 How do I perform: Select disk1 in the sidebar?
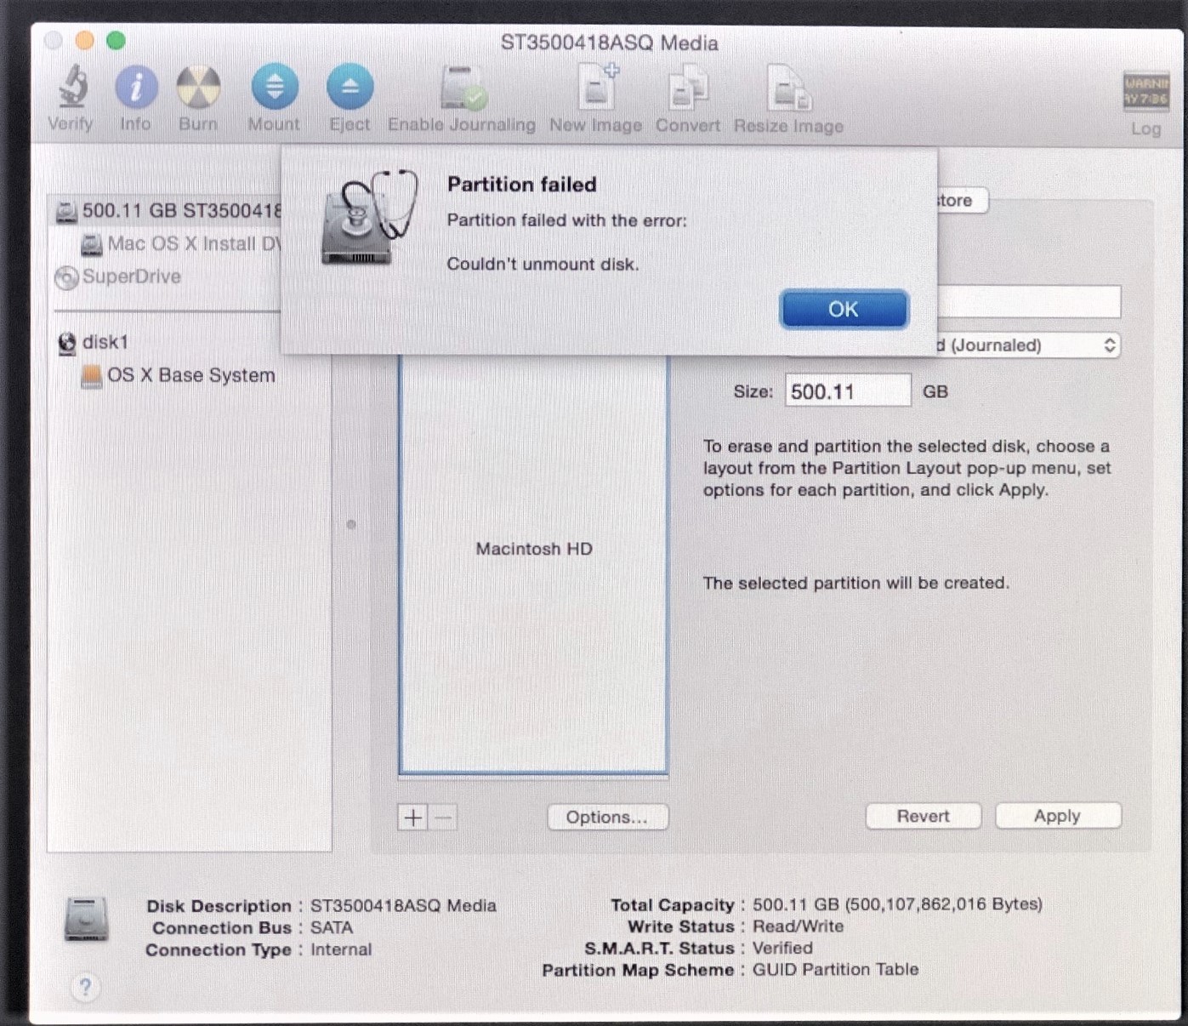(93, 343)
